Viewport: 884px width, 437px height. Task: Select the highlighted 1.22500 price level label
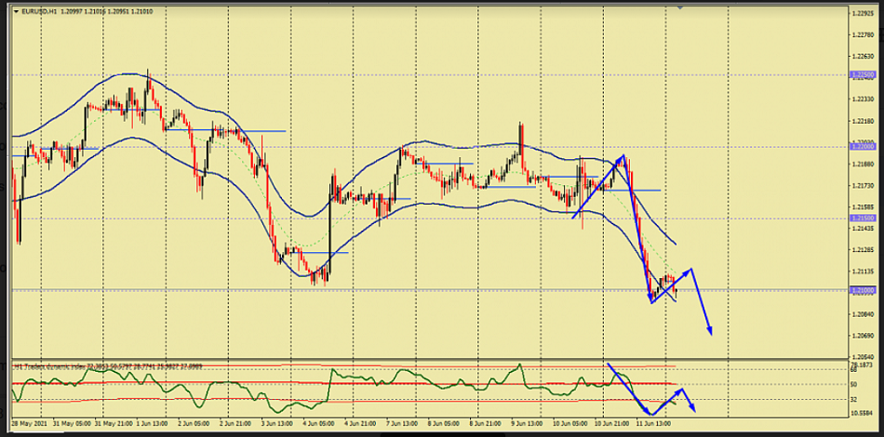click(863, 74)
